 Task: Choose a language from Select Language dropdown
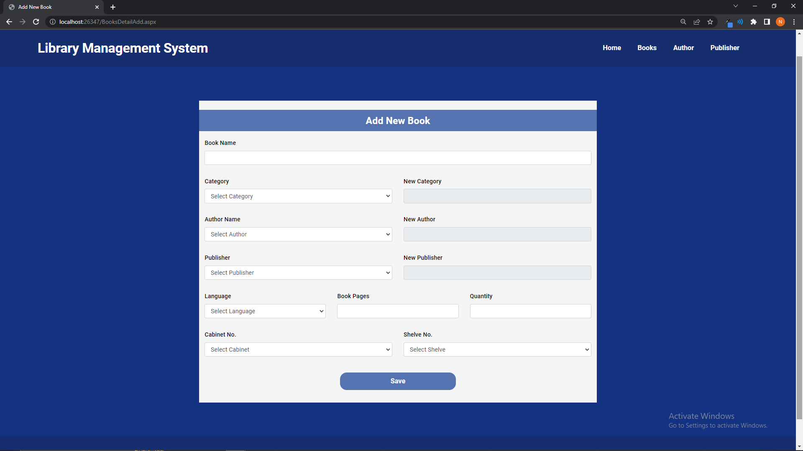(265, 311)
